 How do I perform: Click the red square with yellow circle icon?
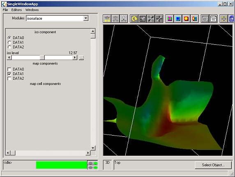click(x=186, y=19)
